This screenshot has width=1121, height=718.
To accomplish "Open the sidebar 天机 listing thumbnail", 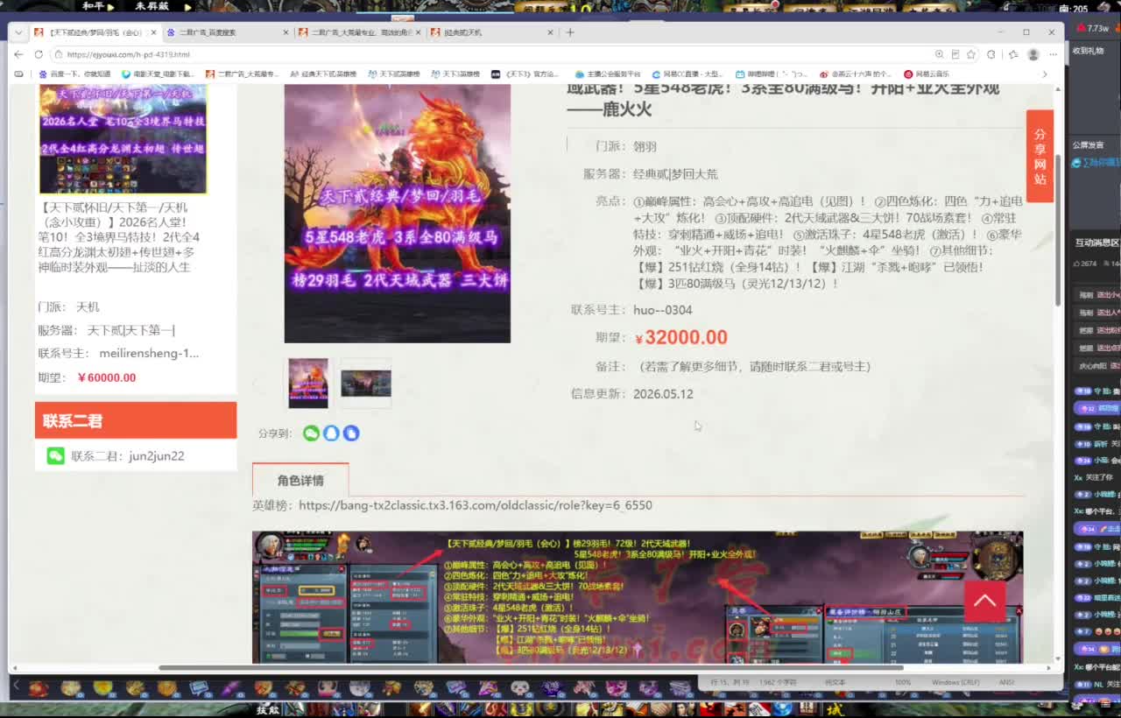I will [123, 138].
